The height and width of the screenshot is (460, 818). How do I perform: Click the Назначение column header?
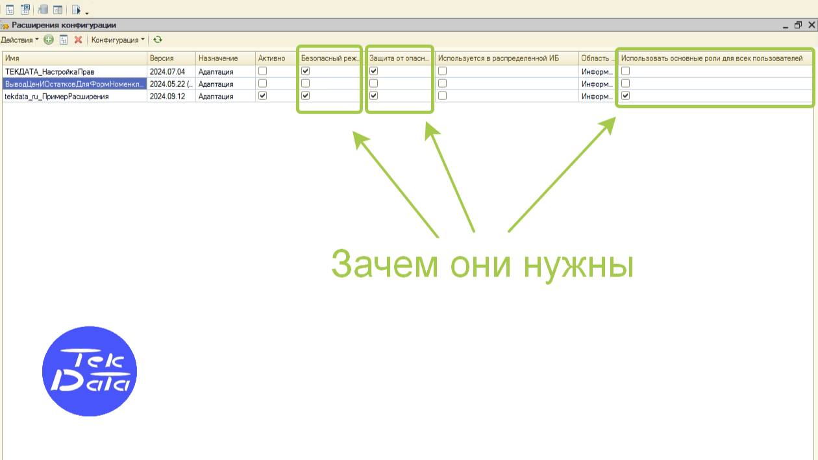[x=225, y=58]
